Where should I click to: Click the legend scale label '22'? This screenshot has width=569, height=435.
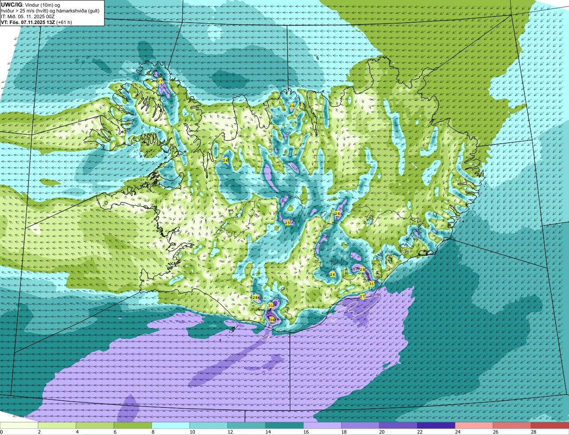click(419, 432)
